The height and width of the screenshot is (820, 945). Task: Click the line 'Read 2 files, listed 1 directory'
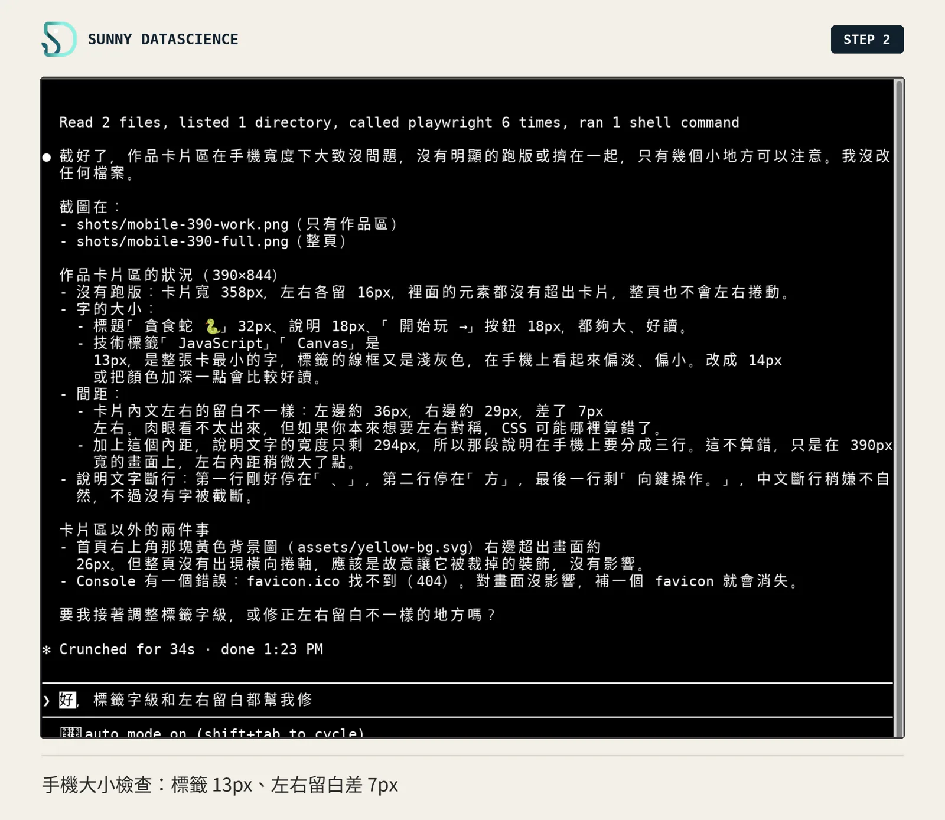click(x=399, y=123)
